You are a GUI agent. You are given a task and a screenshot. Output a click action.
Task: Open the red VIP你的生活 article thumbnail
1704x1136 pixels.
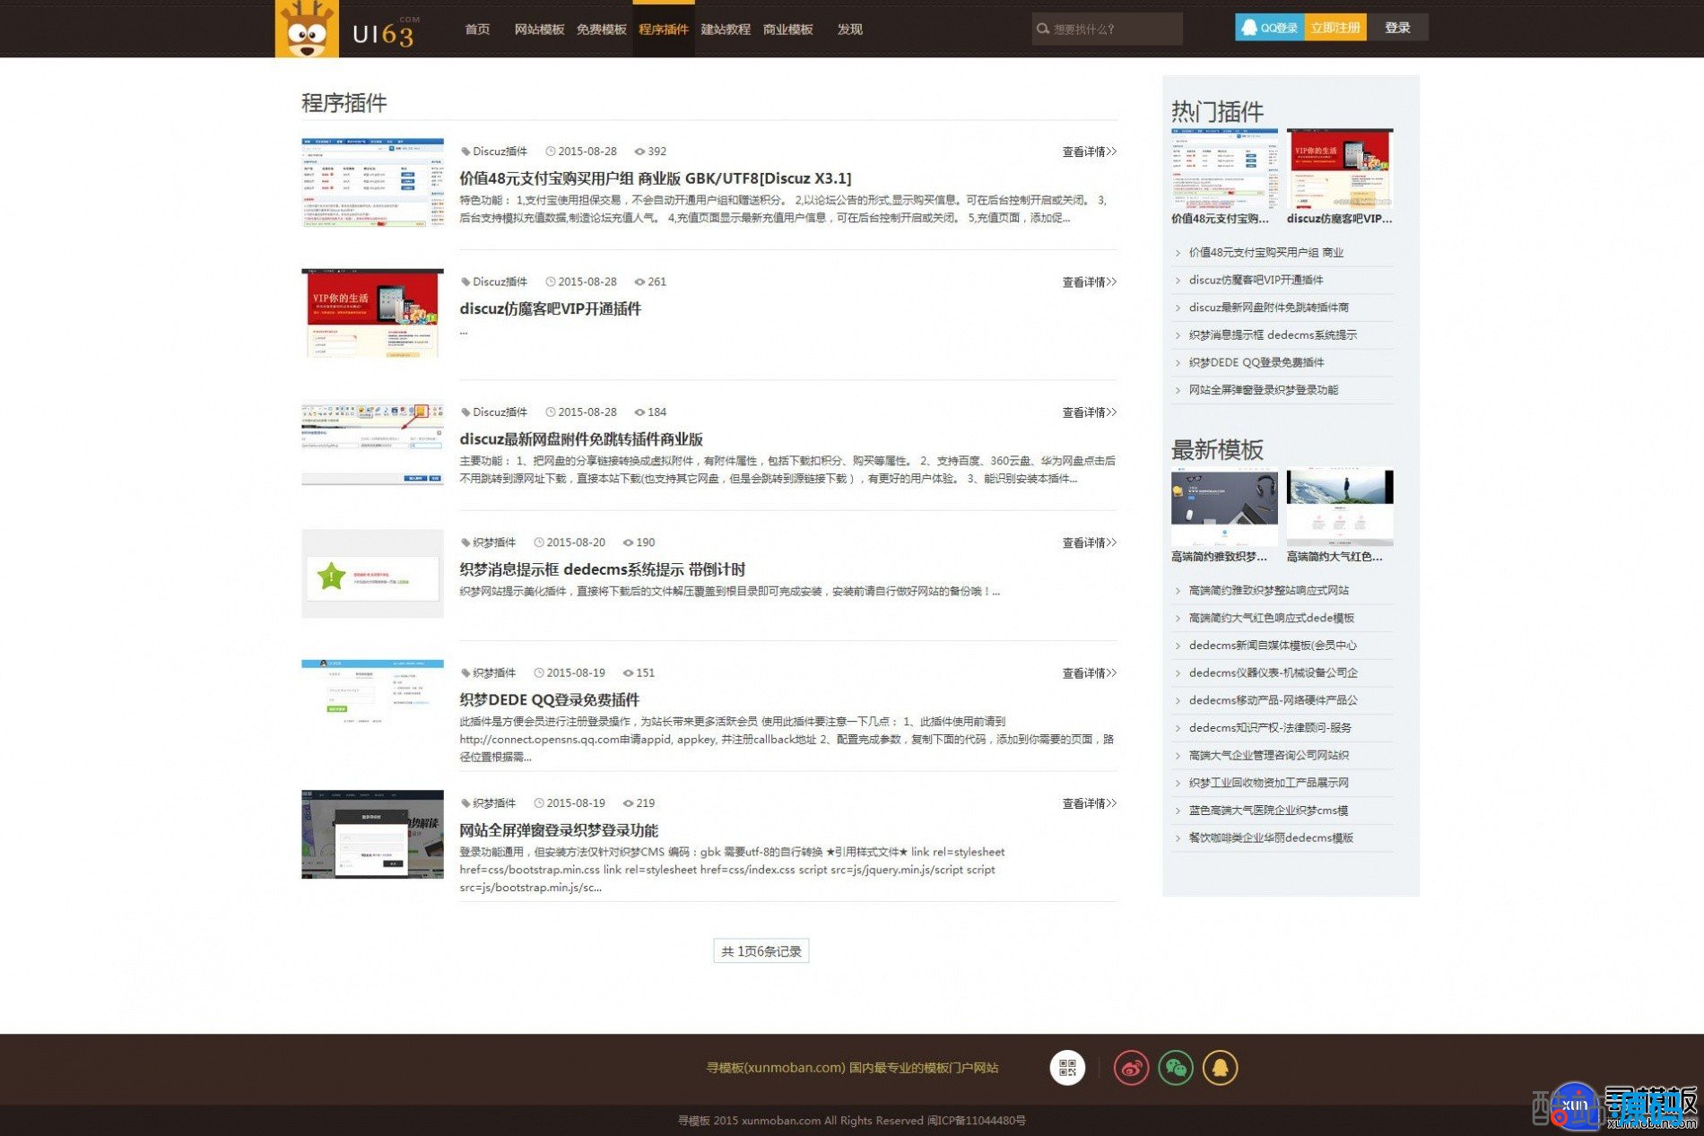(372, 313)
